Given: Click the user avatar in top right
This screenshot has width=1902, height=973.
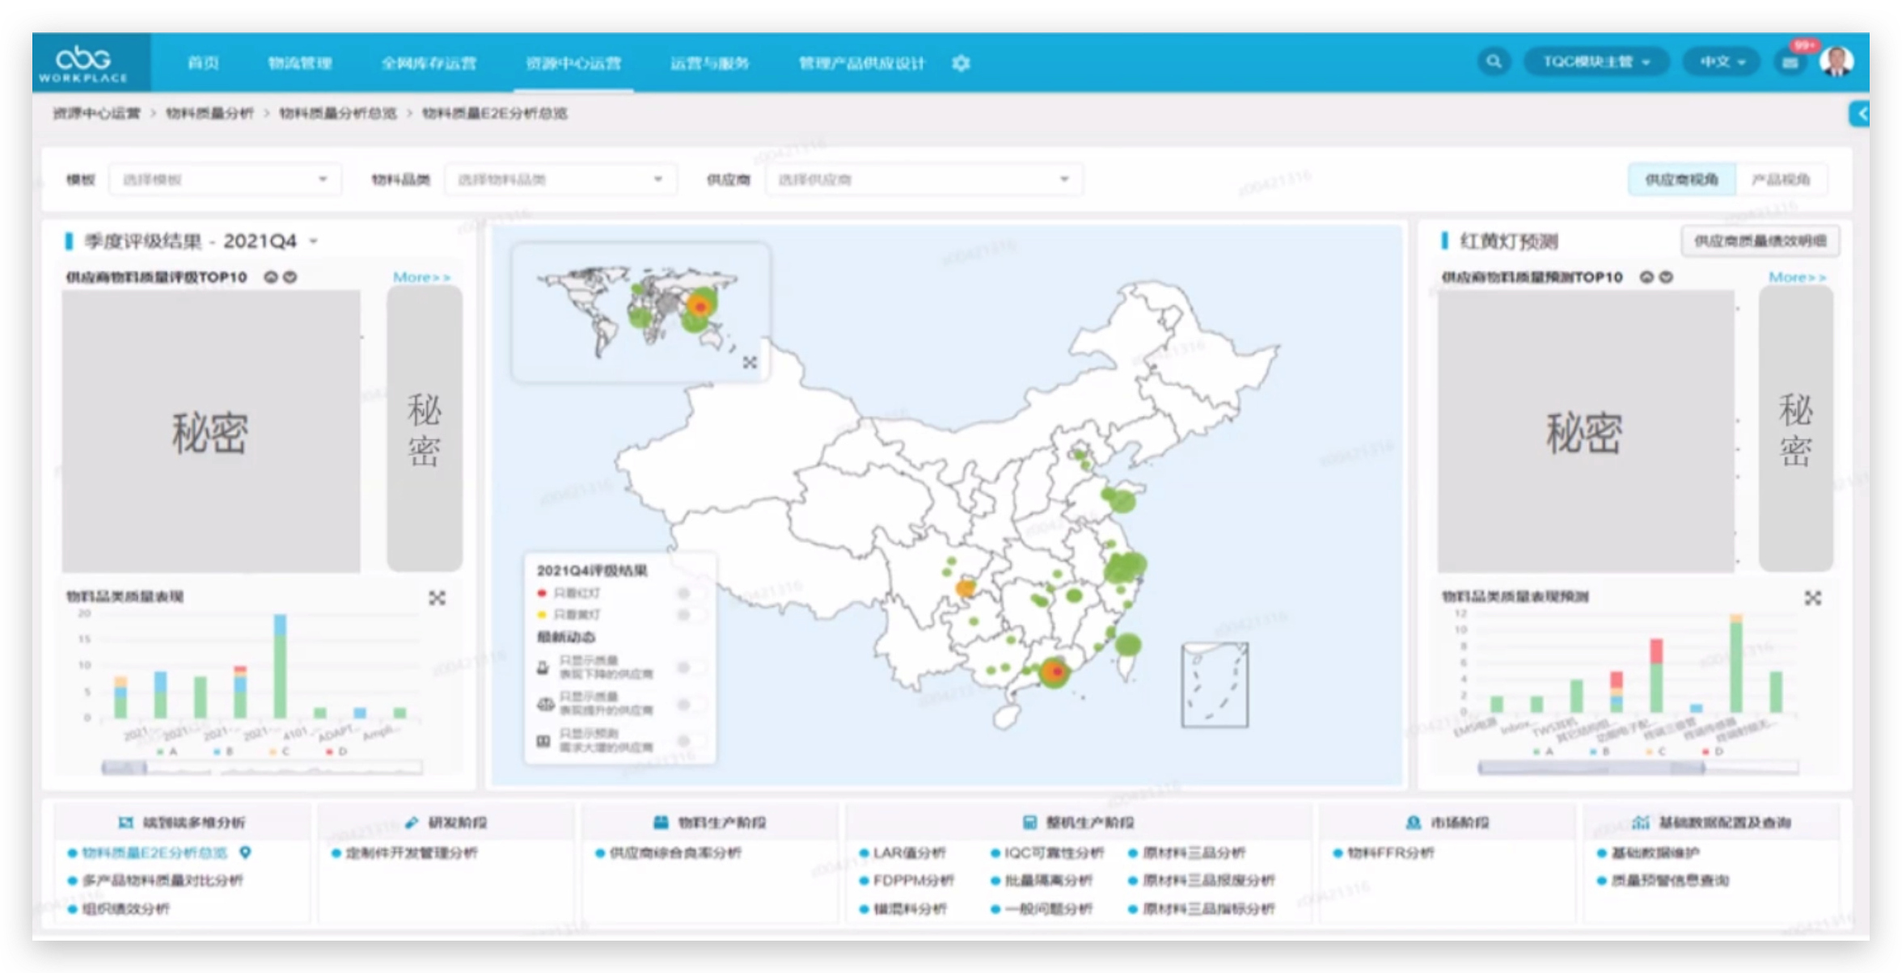Looking at the screenshot, I should (1836, 61).
